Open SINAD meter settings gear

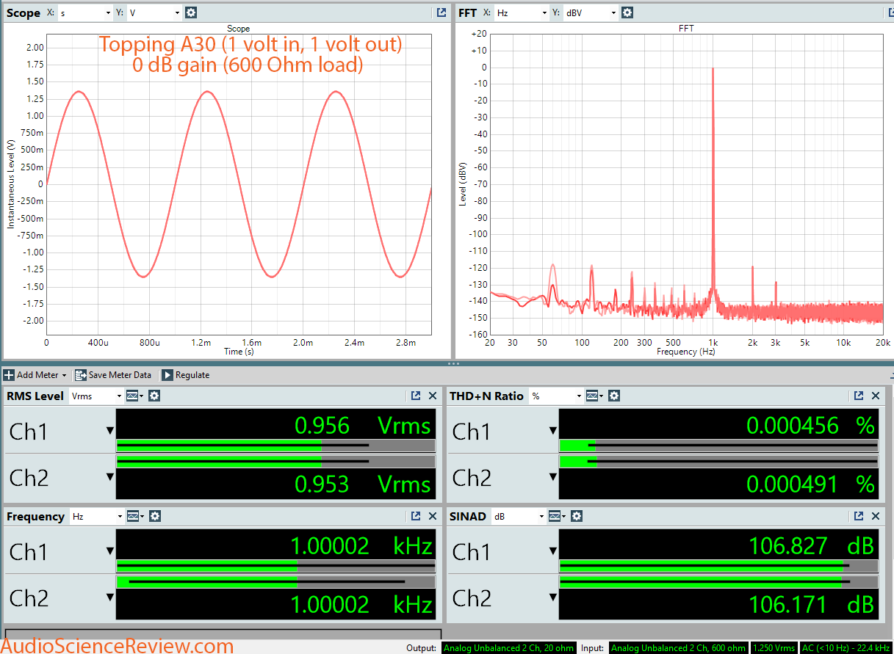click(x=577, y=516)
